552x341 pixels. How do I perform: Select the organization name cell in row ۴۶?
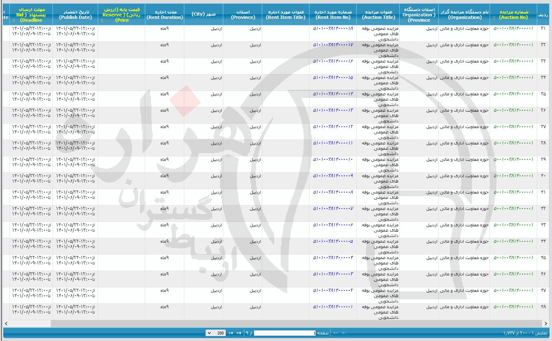(464, 279)
